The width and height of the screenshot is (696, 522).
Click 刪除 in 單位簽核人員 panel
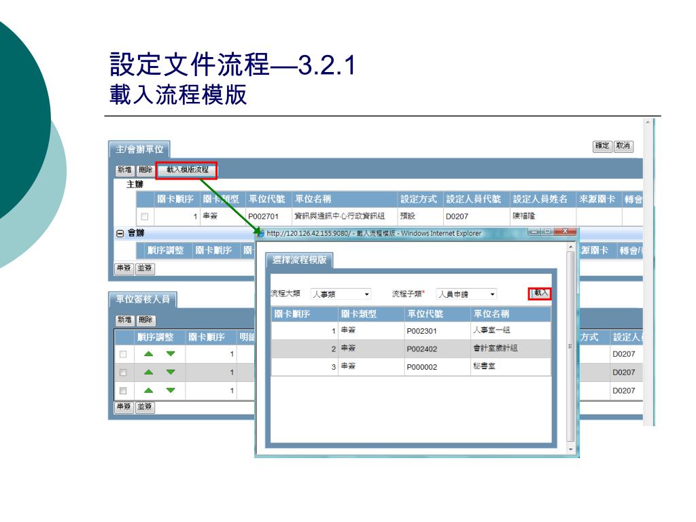click(145, 320)
